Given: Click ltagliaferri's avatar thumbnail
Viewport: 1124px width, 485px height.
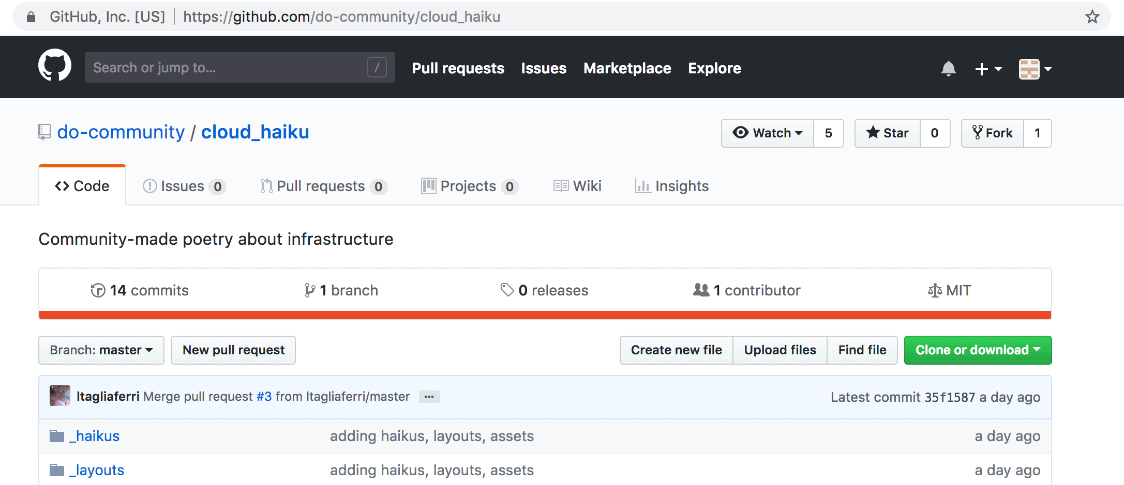Looking at the screenshot, I should click(60, 396).
